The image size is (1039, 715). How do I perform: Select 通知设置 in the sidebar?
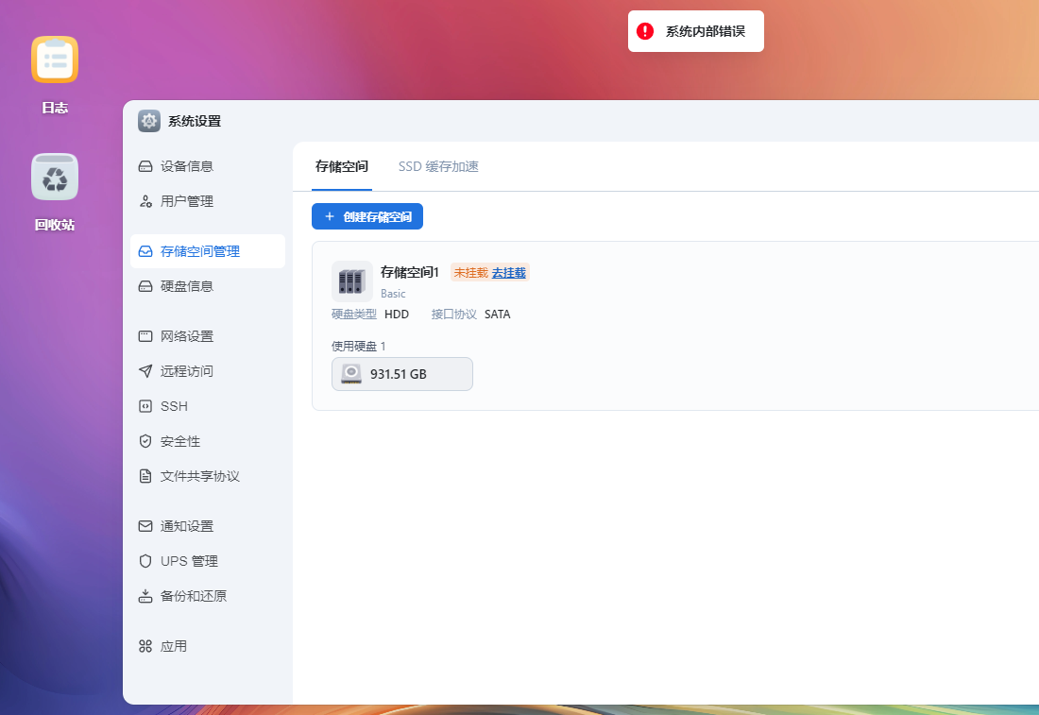(186, 526)
